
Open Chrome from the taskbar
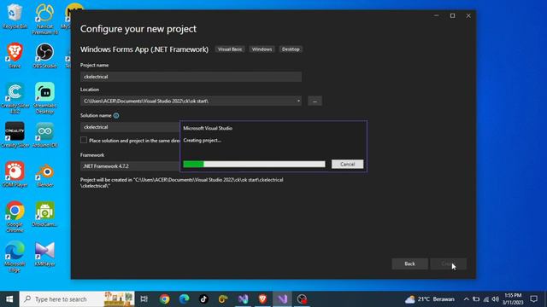(164, 299)
